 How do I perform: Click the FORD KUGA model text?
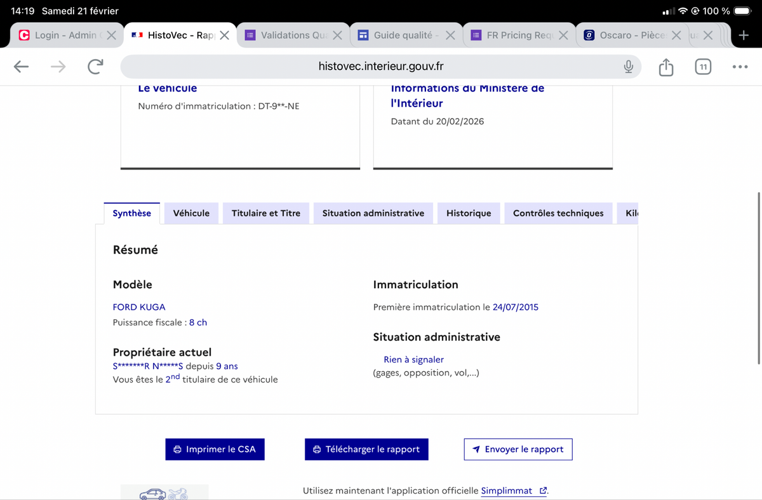[x=139, y=307]
